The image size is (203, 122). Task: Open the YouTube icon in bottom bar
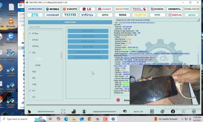(x=183, y=111)
